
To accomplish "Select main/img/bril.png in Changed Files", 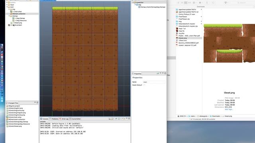I will pos(14,108).
